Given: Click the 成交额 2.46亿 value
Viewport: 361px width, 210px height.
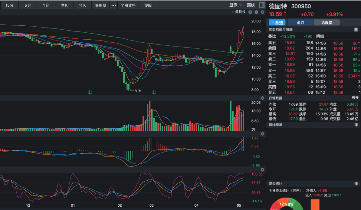Looking at the screenshot, I should (x=353, y=119).
